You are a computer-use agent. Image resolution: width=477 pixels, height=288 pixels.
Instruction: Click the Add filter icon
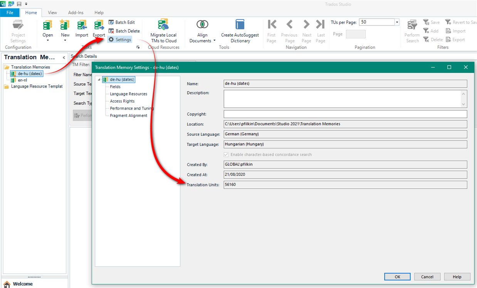click(426, 31)
